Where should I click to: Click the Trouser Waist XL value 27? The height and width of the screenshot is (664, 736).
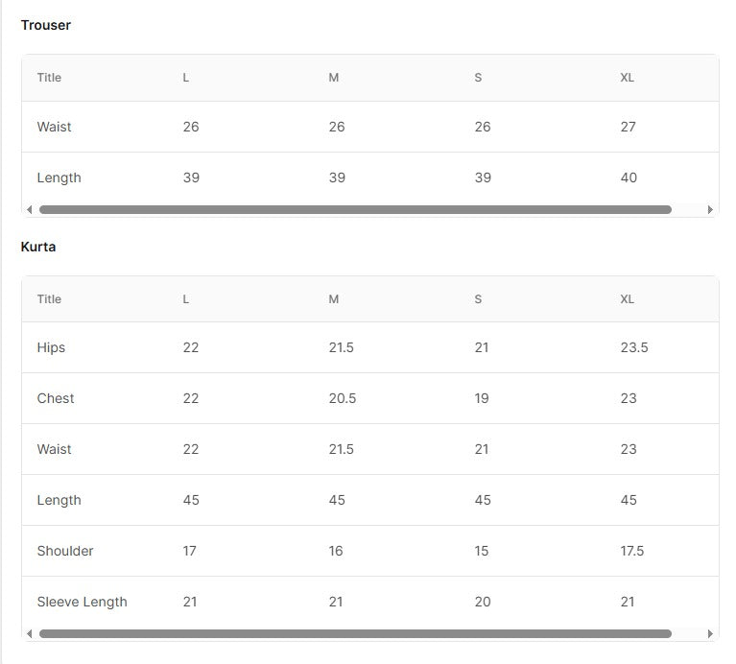point(628,127)
